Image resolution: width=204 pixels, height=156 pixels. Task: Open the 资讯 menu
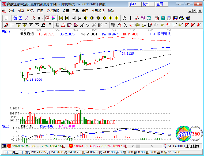pos(31,11)
